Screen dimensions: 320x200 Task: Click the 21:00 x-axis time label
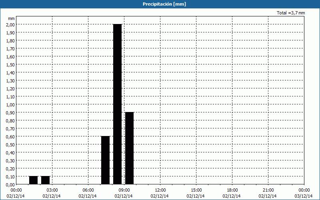[x=268, y=190]
